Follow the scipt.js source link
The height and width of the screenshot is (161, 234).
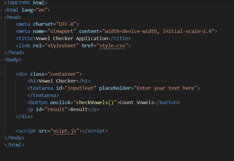65,131
